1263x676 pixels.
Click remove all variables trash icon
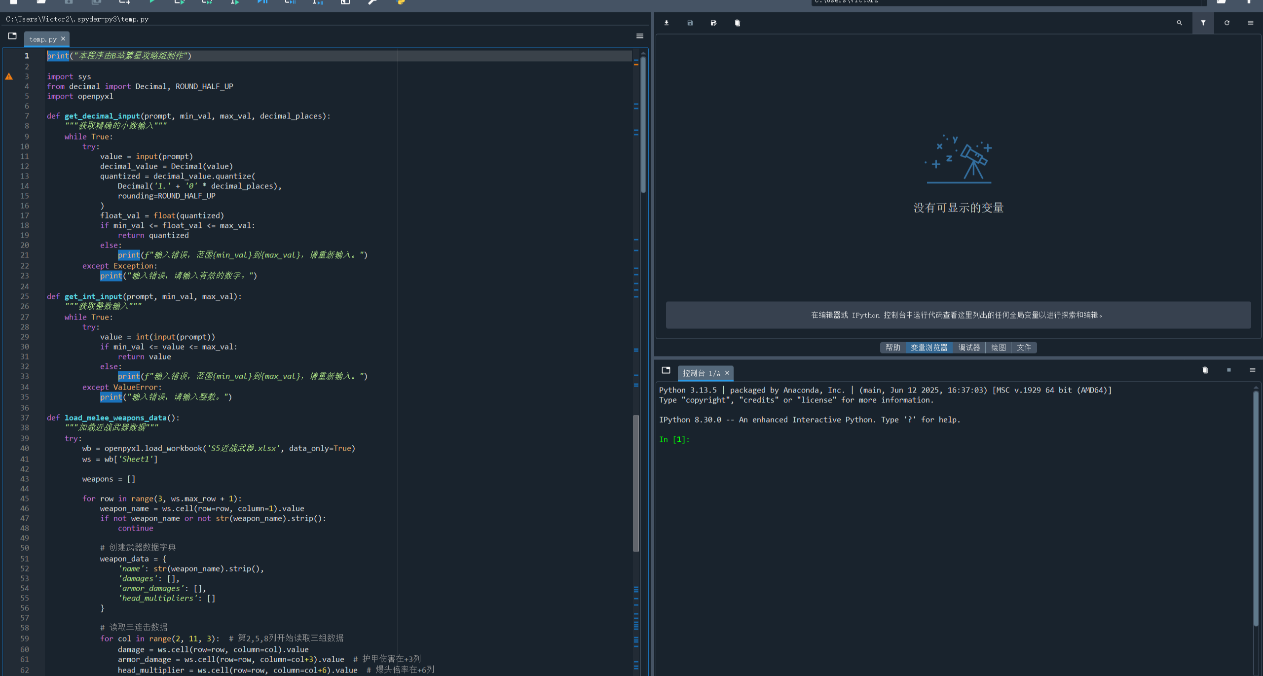pyautogui.click(x=737, y=23)
